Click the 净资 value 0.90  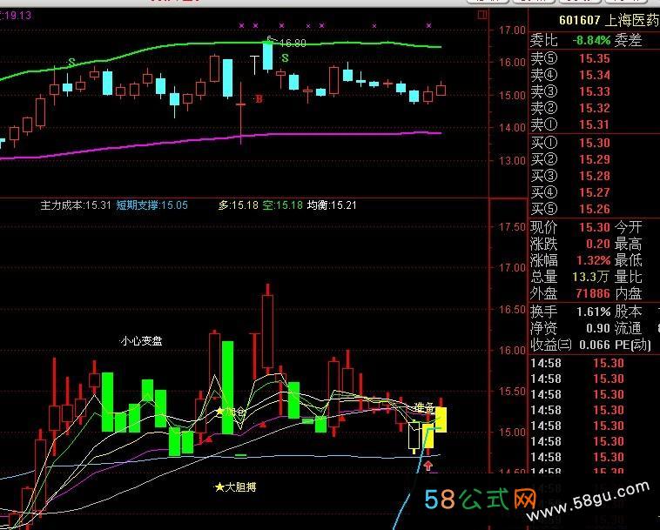[597, 328]
